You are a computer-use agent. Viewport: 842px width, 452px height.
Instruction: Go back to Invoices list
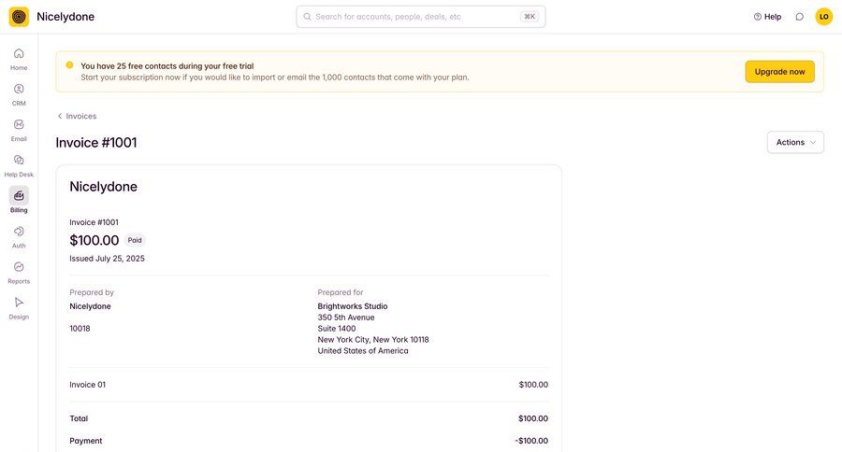[x=77, y=117]
